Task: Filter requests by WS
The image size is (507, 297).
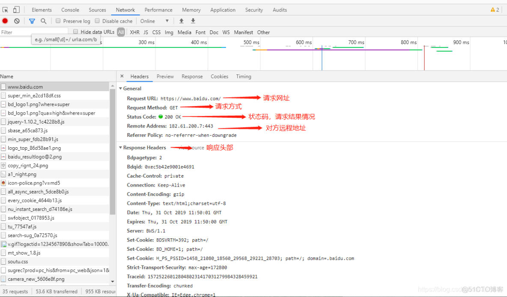Action: pyautogui.click(x=226, y=33)
